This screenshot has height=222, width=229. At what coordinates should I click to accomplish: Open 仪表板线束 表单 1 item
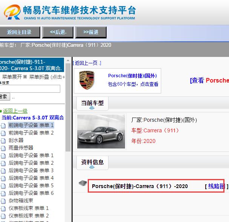[29, 208]
